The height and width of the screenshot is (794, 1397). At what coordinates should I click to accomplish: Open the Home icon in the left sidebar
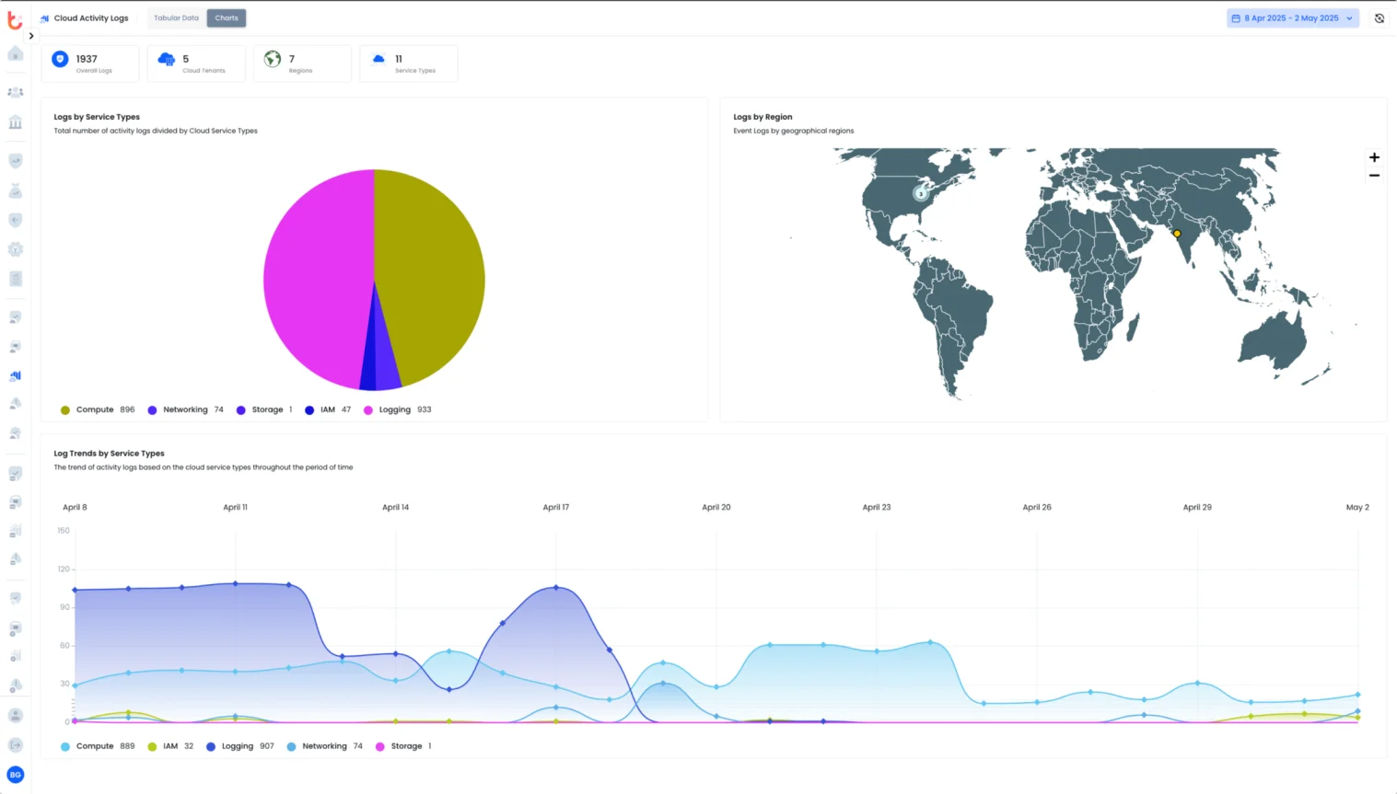pos(15,53)
